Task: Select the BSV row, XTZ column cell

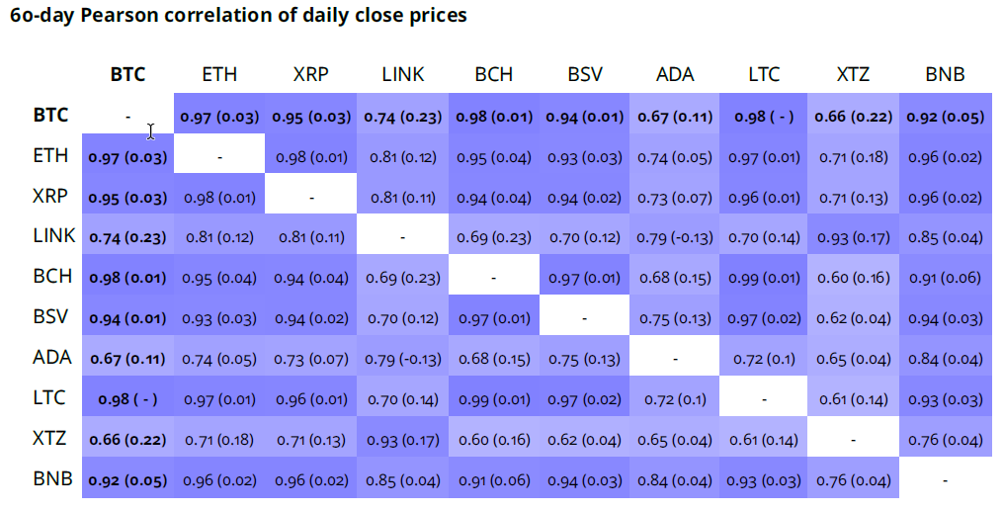Action: coord(853,318)
